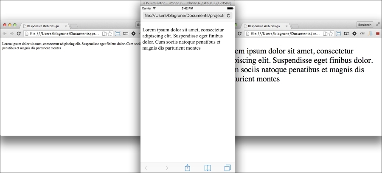Tap the reload icon in the iOS Safari address bar
Screen dimensions: 382x173
pos(228,16)
